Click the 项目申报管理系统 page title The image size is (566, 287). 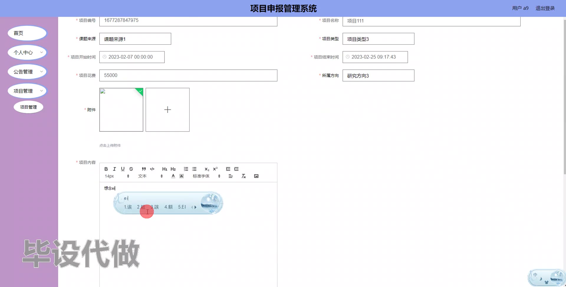283,9
